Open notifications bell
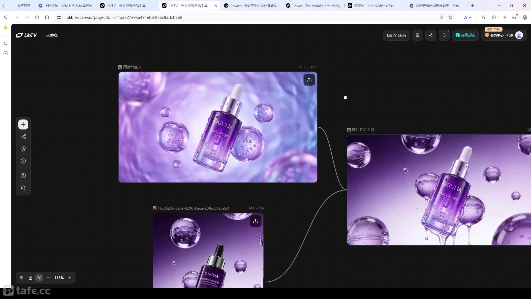This screenshot has width=531, height=299. pyautogui.click(x=444, y=35)
